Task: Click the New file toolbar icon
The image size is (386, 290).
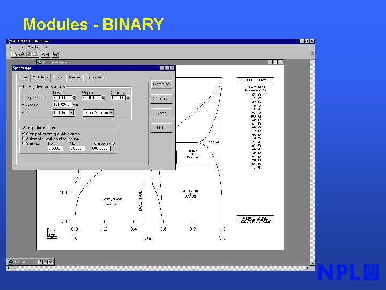Action: click(x=14, y=54)
